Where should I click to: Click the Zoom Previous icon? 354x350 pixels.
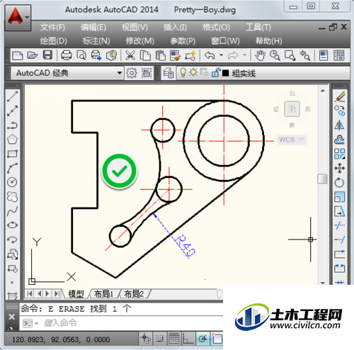305,56
